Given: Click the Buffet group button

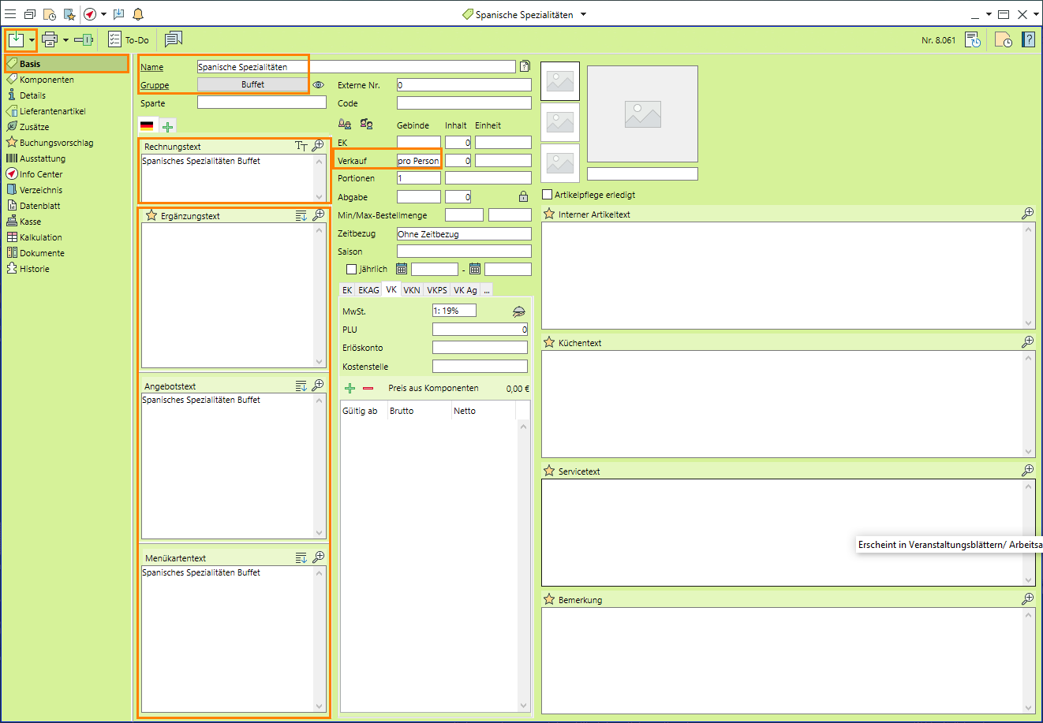Looking at the screenshot, I should point(252,84).
